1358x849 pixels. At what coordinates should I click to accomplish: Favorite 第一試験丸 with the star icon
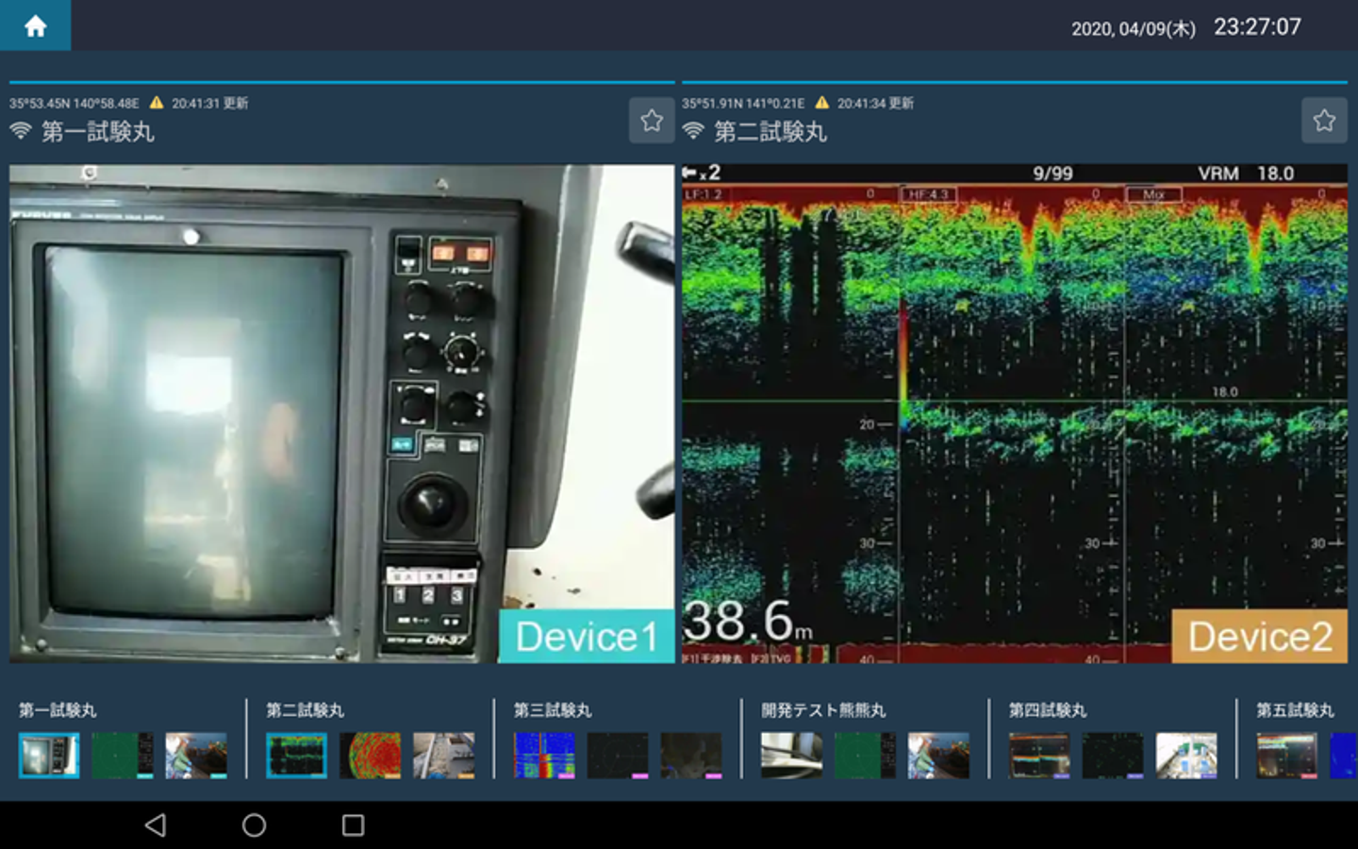pos(651,121)
